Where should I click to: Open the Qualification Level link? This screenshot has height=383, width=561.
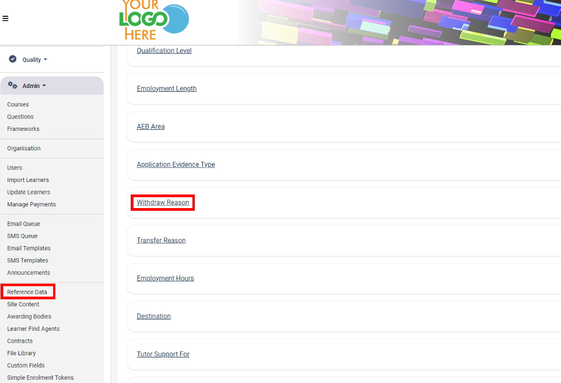point(164,51)
